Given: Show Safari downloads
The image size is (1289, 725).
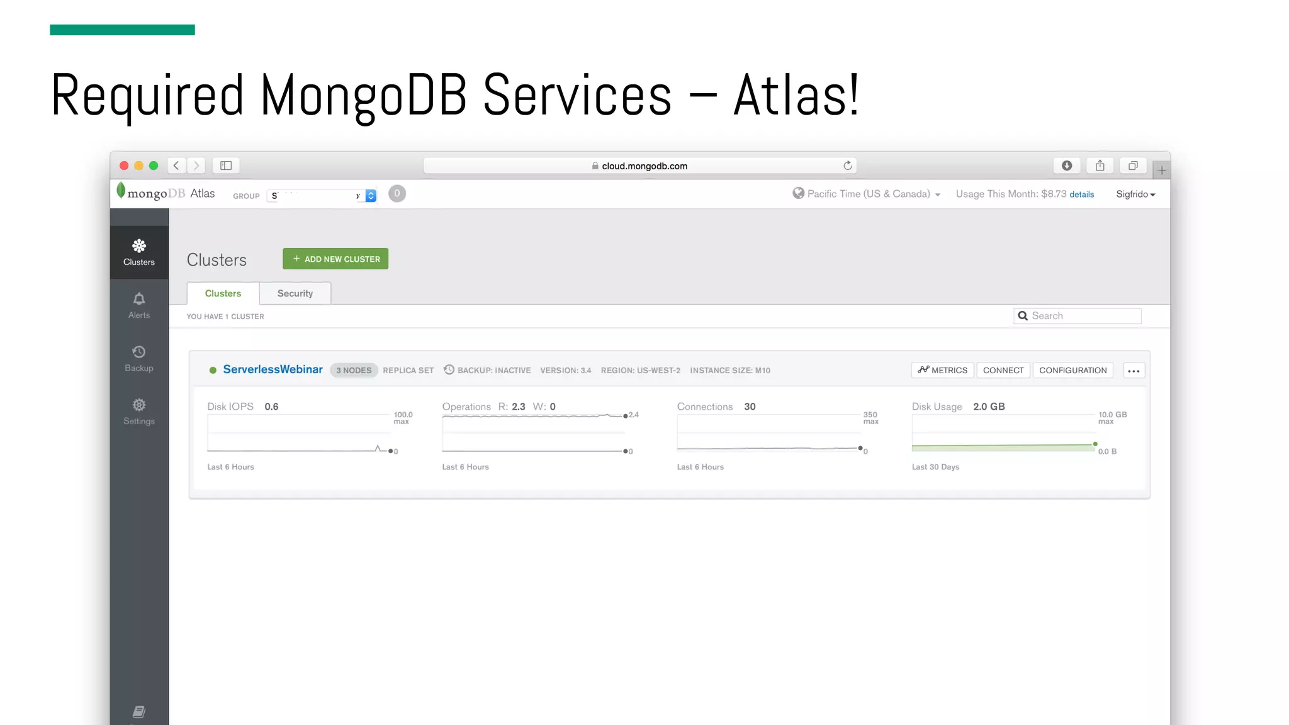Looking at the screenshot, I should coord(1067,166).
